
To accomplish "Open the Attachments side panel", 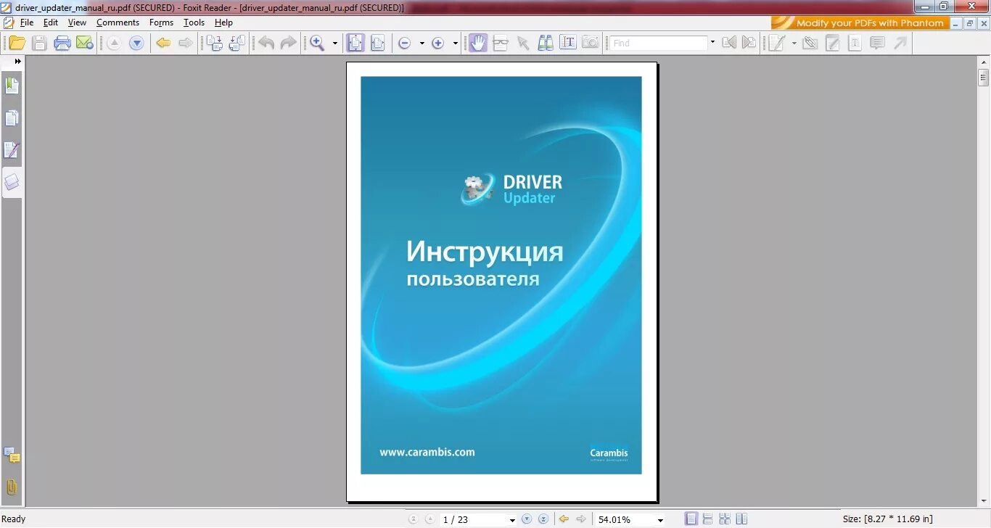I will pos(12,487).
